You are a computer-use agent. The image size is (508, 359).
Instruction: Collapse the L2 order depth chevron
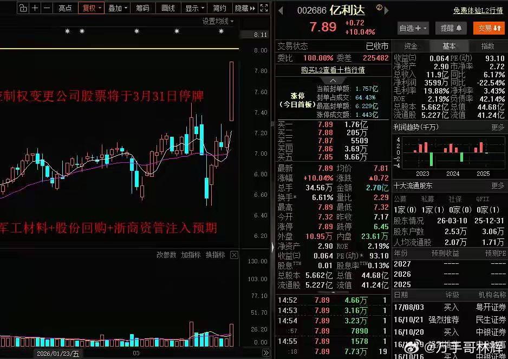(x=333, y=80)
